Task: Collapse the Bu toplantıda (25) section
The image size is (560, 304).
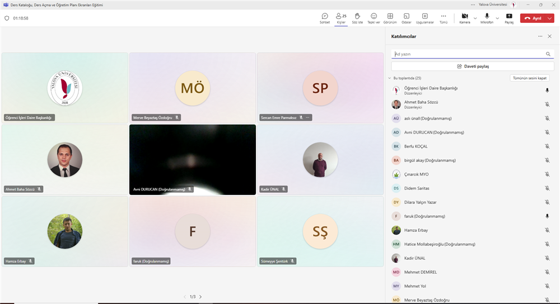Action: point(390,78)
